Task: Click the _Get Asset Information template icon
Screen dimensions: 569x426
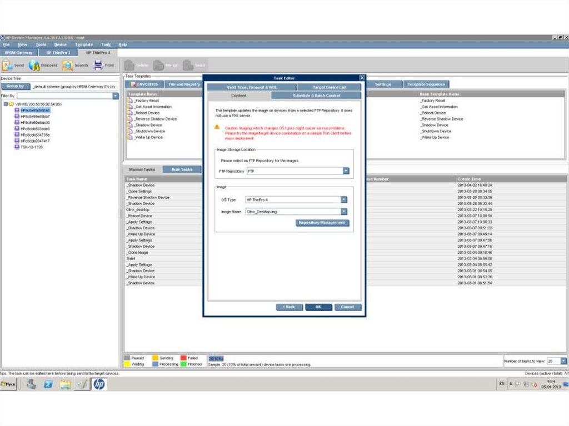Action: [x=129, y=107]
